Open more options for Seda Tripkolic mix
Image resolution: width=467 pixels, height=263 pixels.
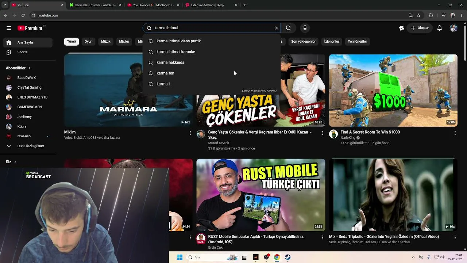[x=455, y=237]
